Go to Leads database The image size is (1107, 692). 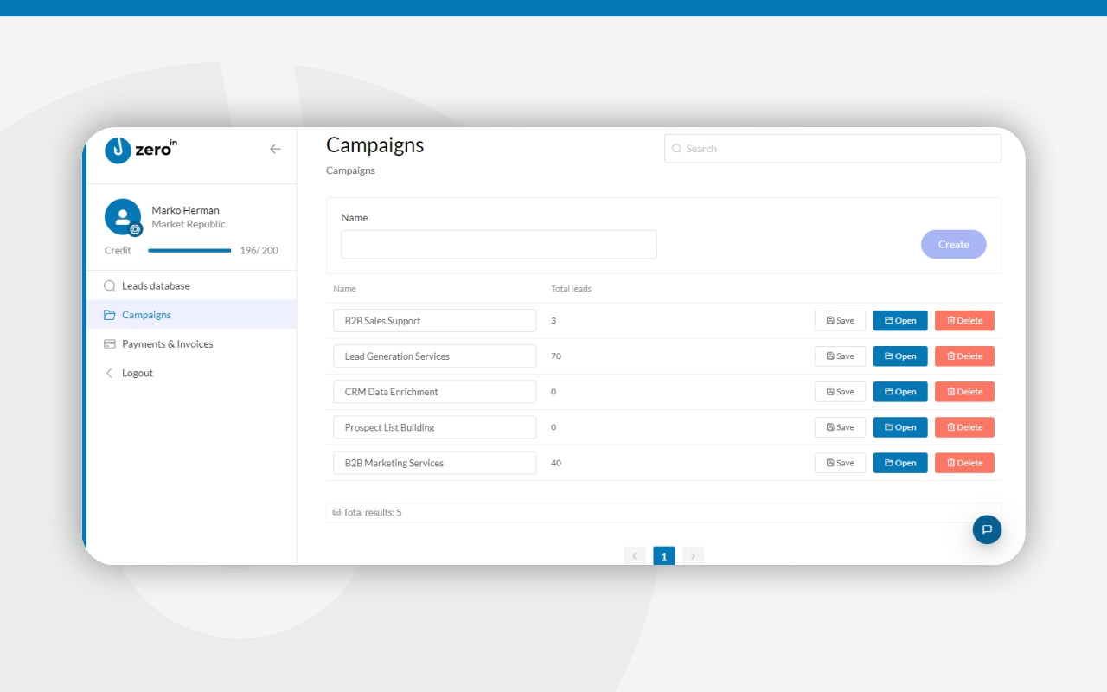click(x=156, y=285)
